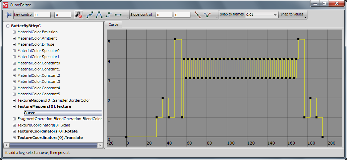Select the step interpolation icon
347x160 pixels.
pyautogui.click(x=108, y=15)
